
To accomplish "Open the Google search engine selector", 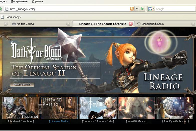I will 151,9.
